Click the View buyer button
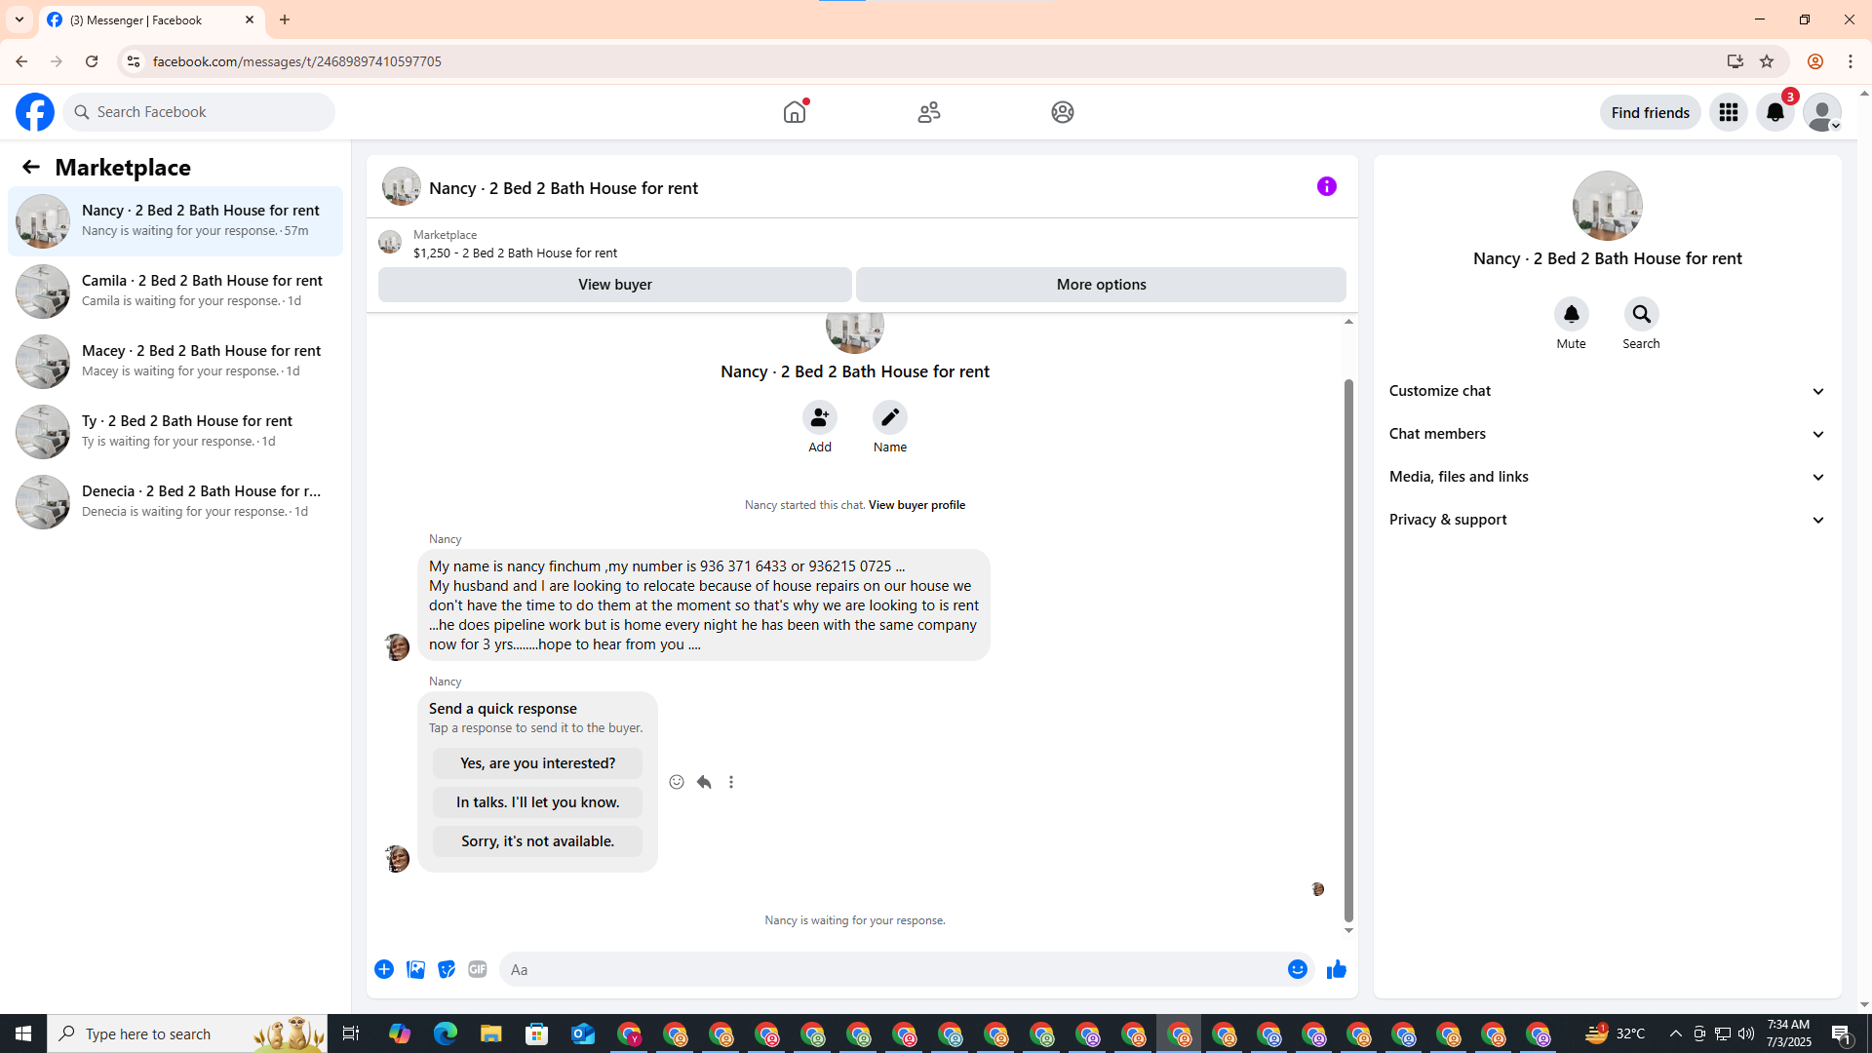The image size is (1872, 1053). tap(614, 285)
